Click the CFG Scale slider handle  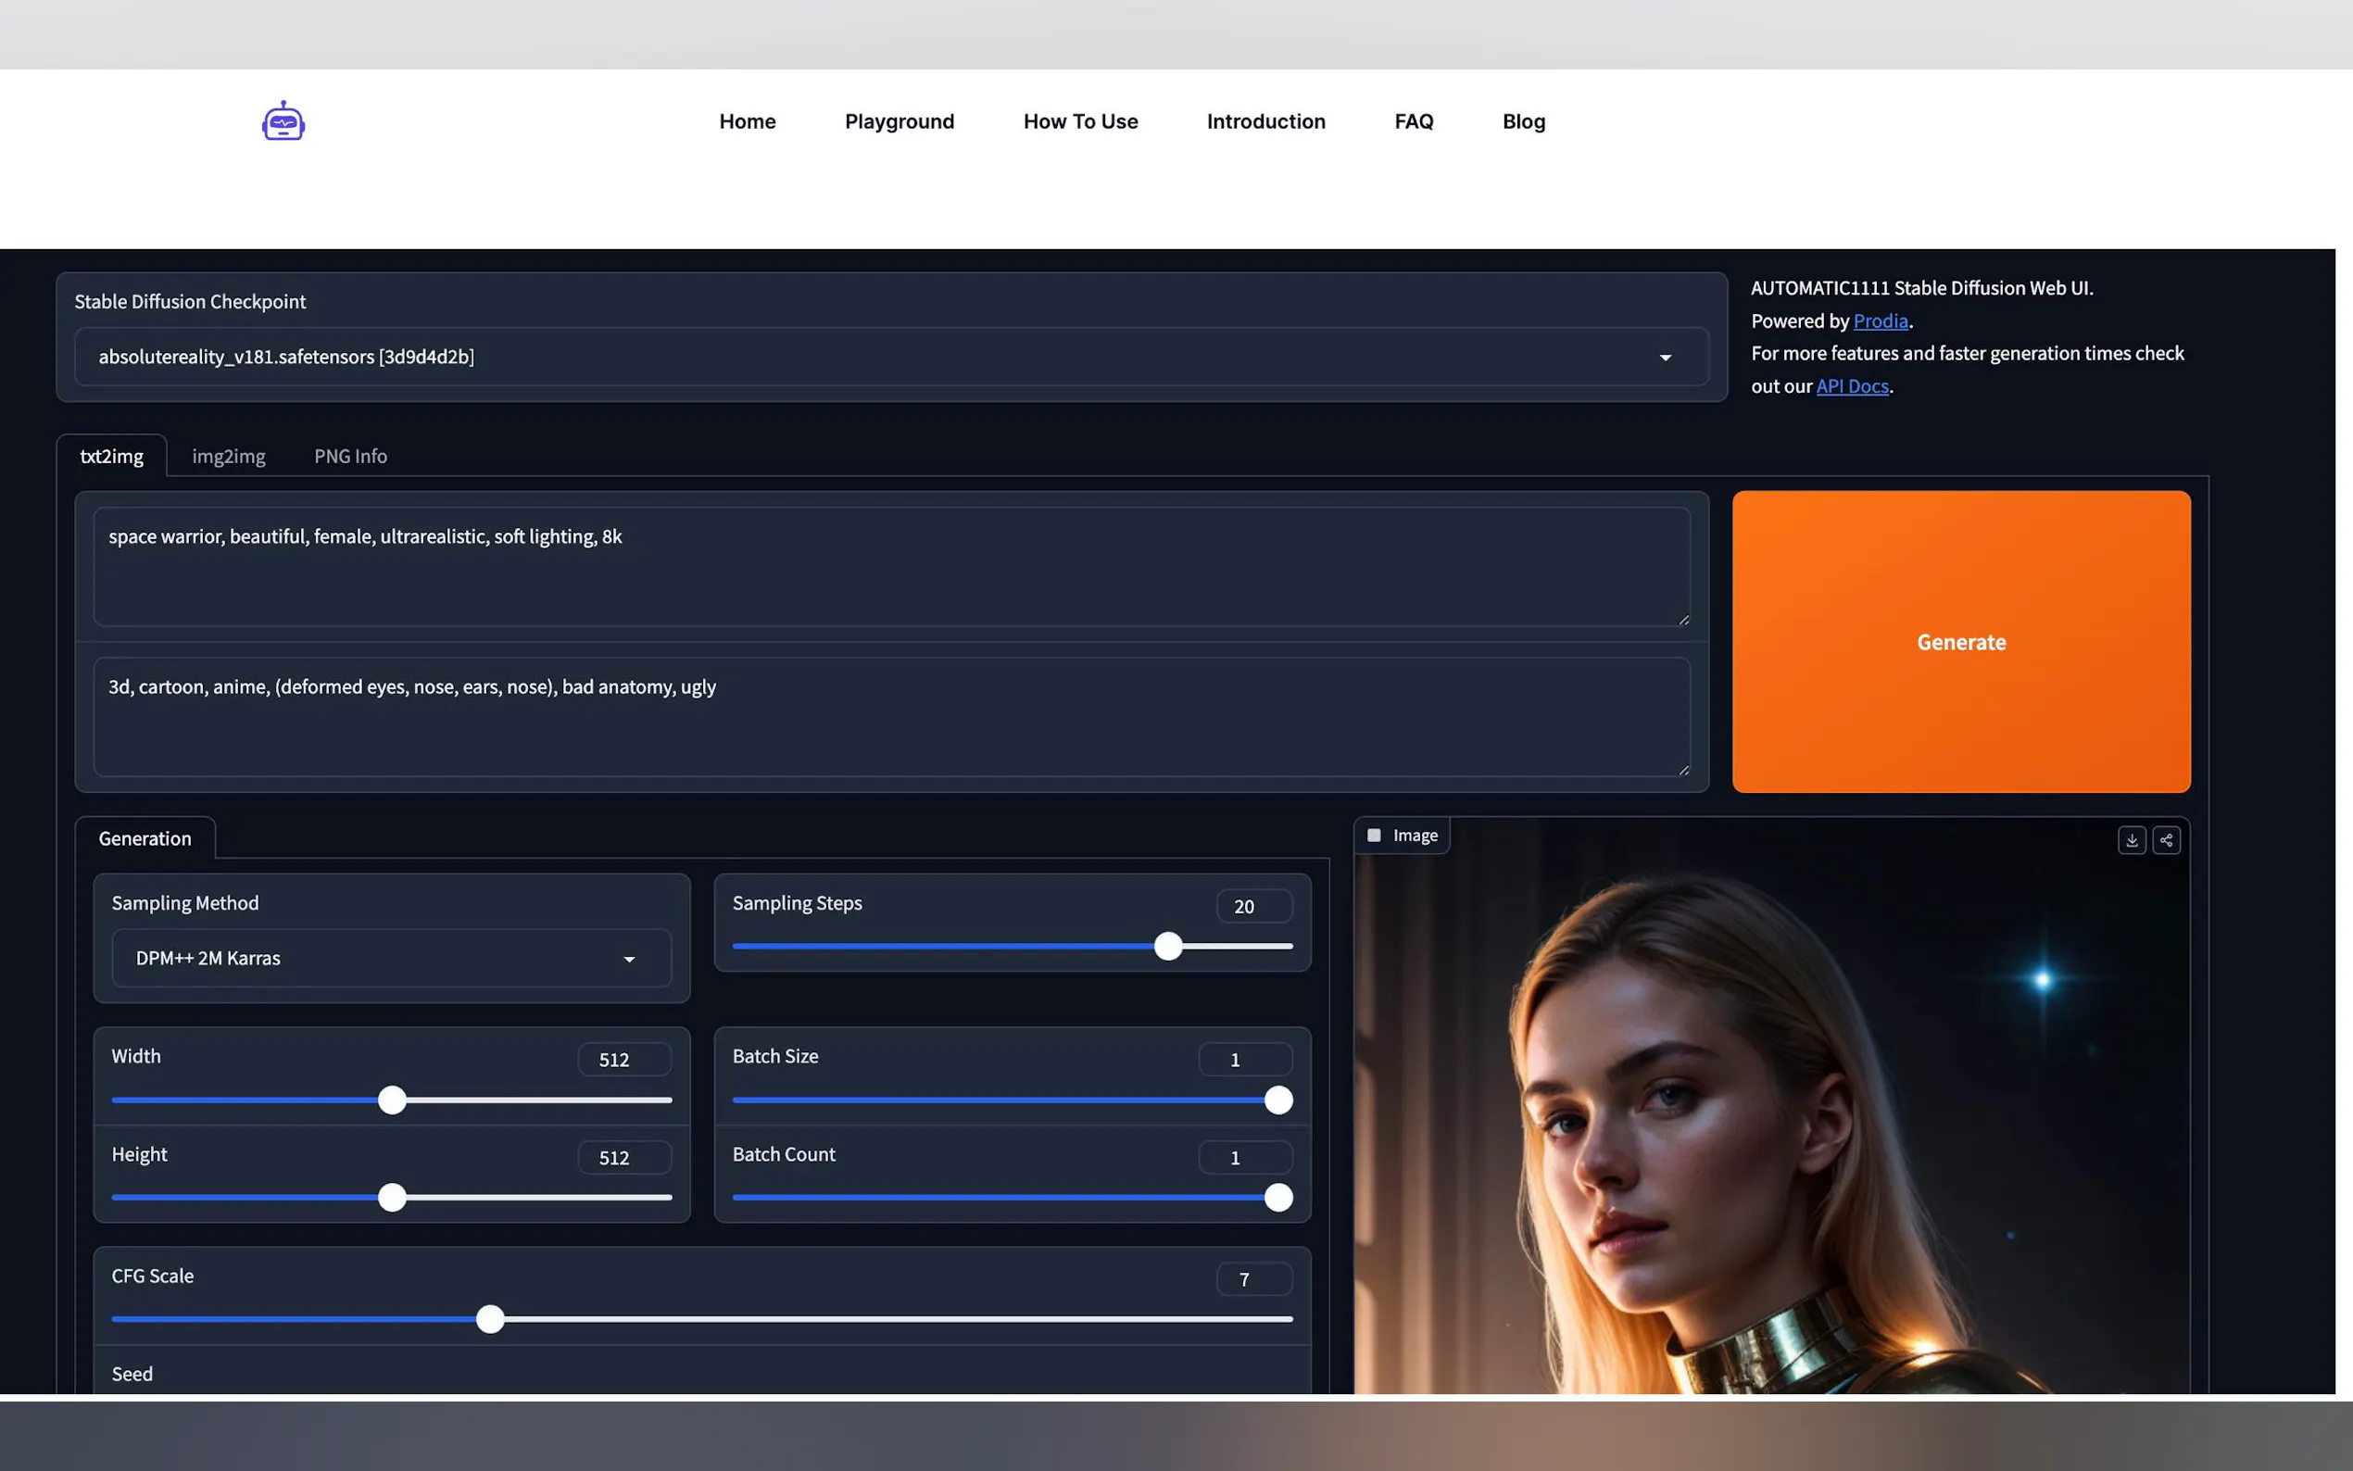point(490,1319)
